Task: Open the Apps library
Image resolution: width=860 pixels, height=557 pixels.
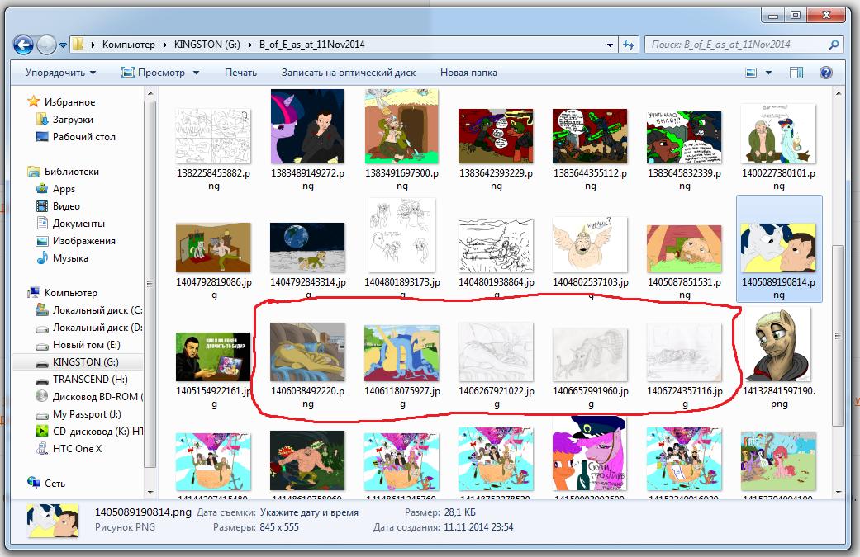Action: coord(64,189)
